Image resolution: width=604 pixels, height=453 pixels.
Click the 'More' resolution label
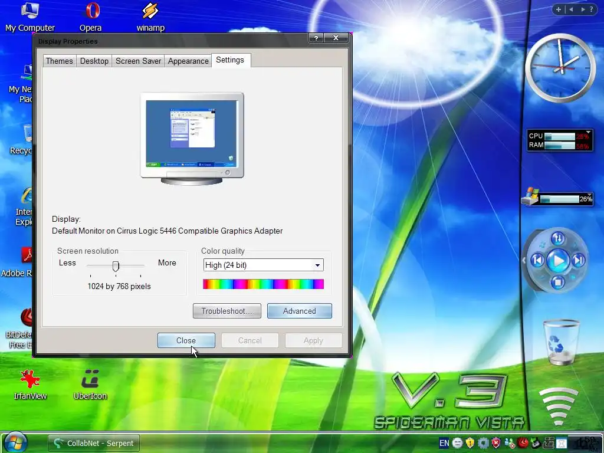click(x=167, y=262)
